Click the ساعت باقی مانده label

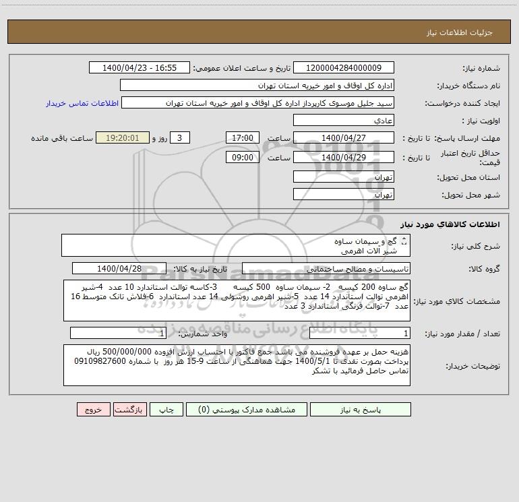tap(62, 138)
